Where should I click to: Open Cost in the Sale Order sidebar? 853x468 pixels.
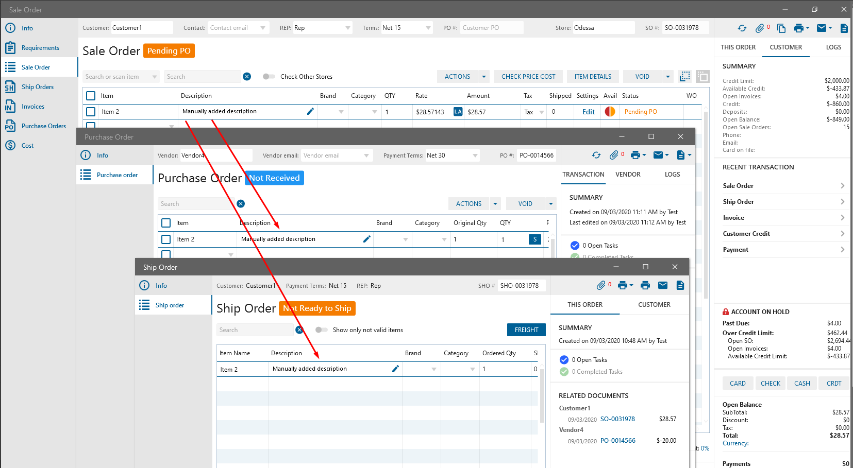click(39, 146)
